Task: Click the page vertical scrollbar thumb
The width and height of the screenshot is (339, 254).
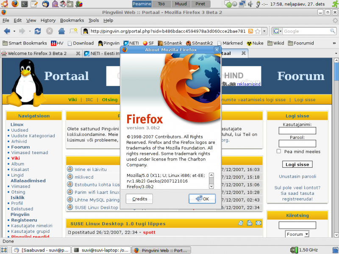Action: point(336,72)
